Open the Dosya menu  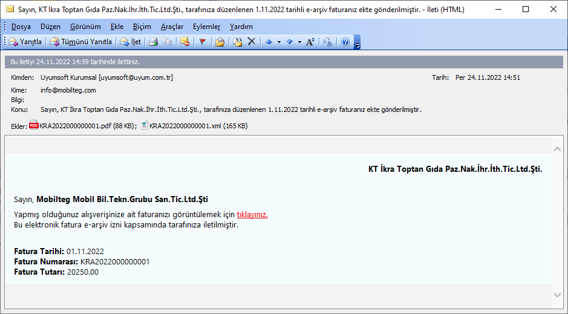tap(21, 27)
